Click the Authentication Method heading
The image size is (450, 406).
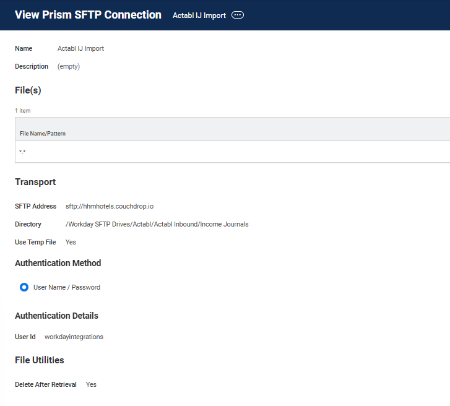pos(58,263)
